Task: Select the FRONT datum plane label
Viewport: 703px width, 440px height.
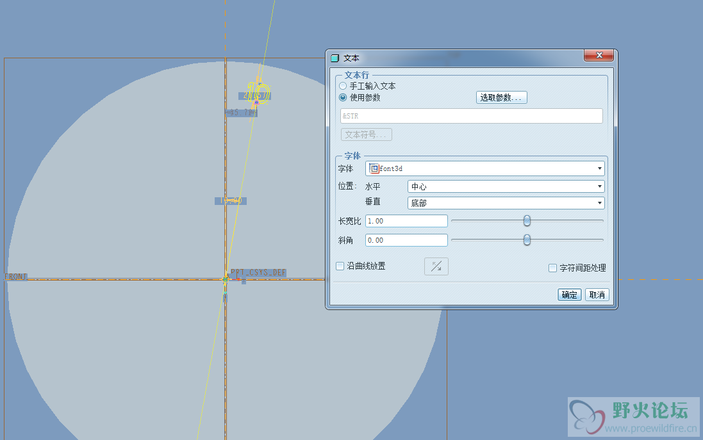Action: (x=15, y=277)
